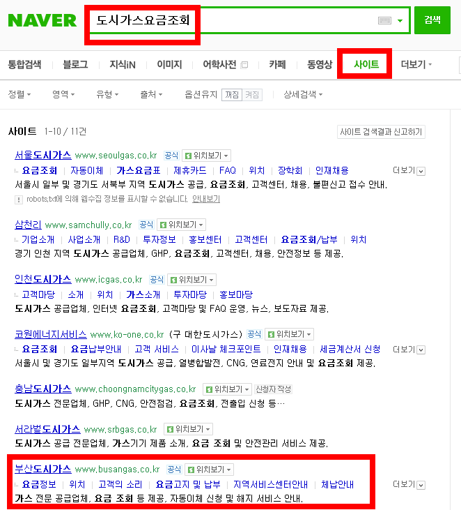
Task: Click the NAVER logo
Action: [x=42, y=20]
